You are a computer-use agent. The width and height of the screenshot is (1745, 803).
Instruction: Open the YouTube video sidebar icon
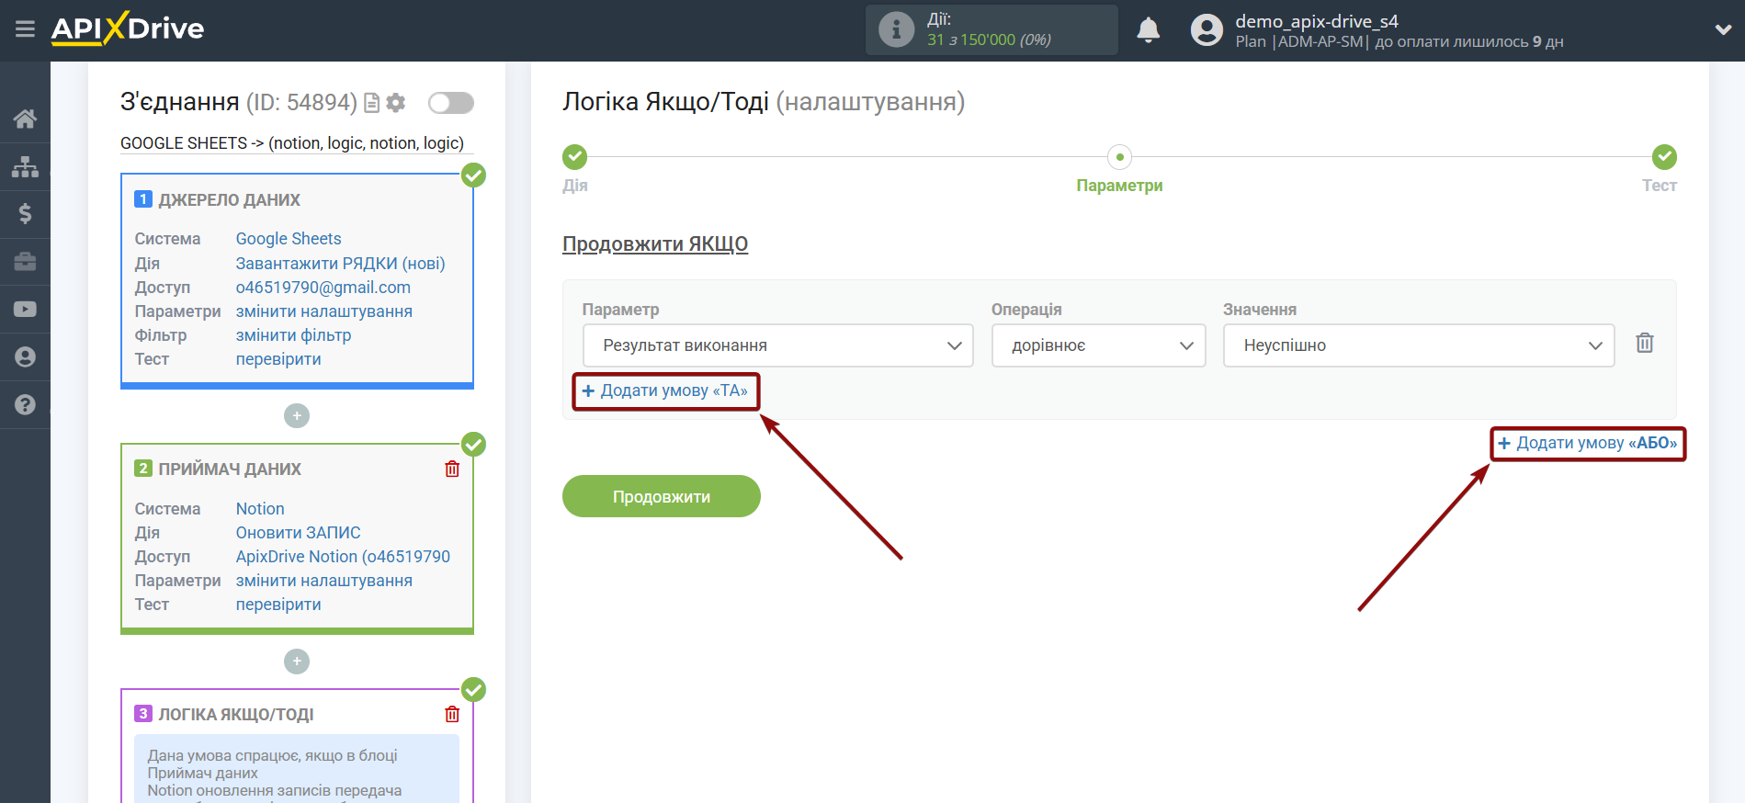(x=25, y=310)
